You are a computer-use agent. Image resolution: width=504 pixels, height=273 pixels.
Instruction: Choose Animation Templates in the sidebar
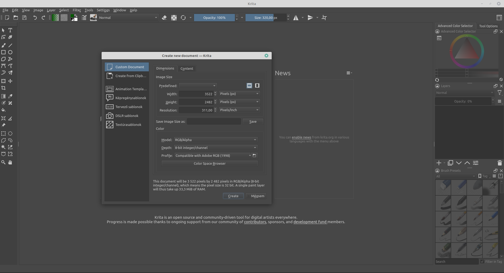[x=127, y=89]
